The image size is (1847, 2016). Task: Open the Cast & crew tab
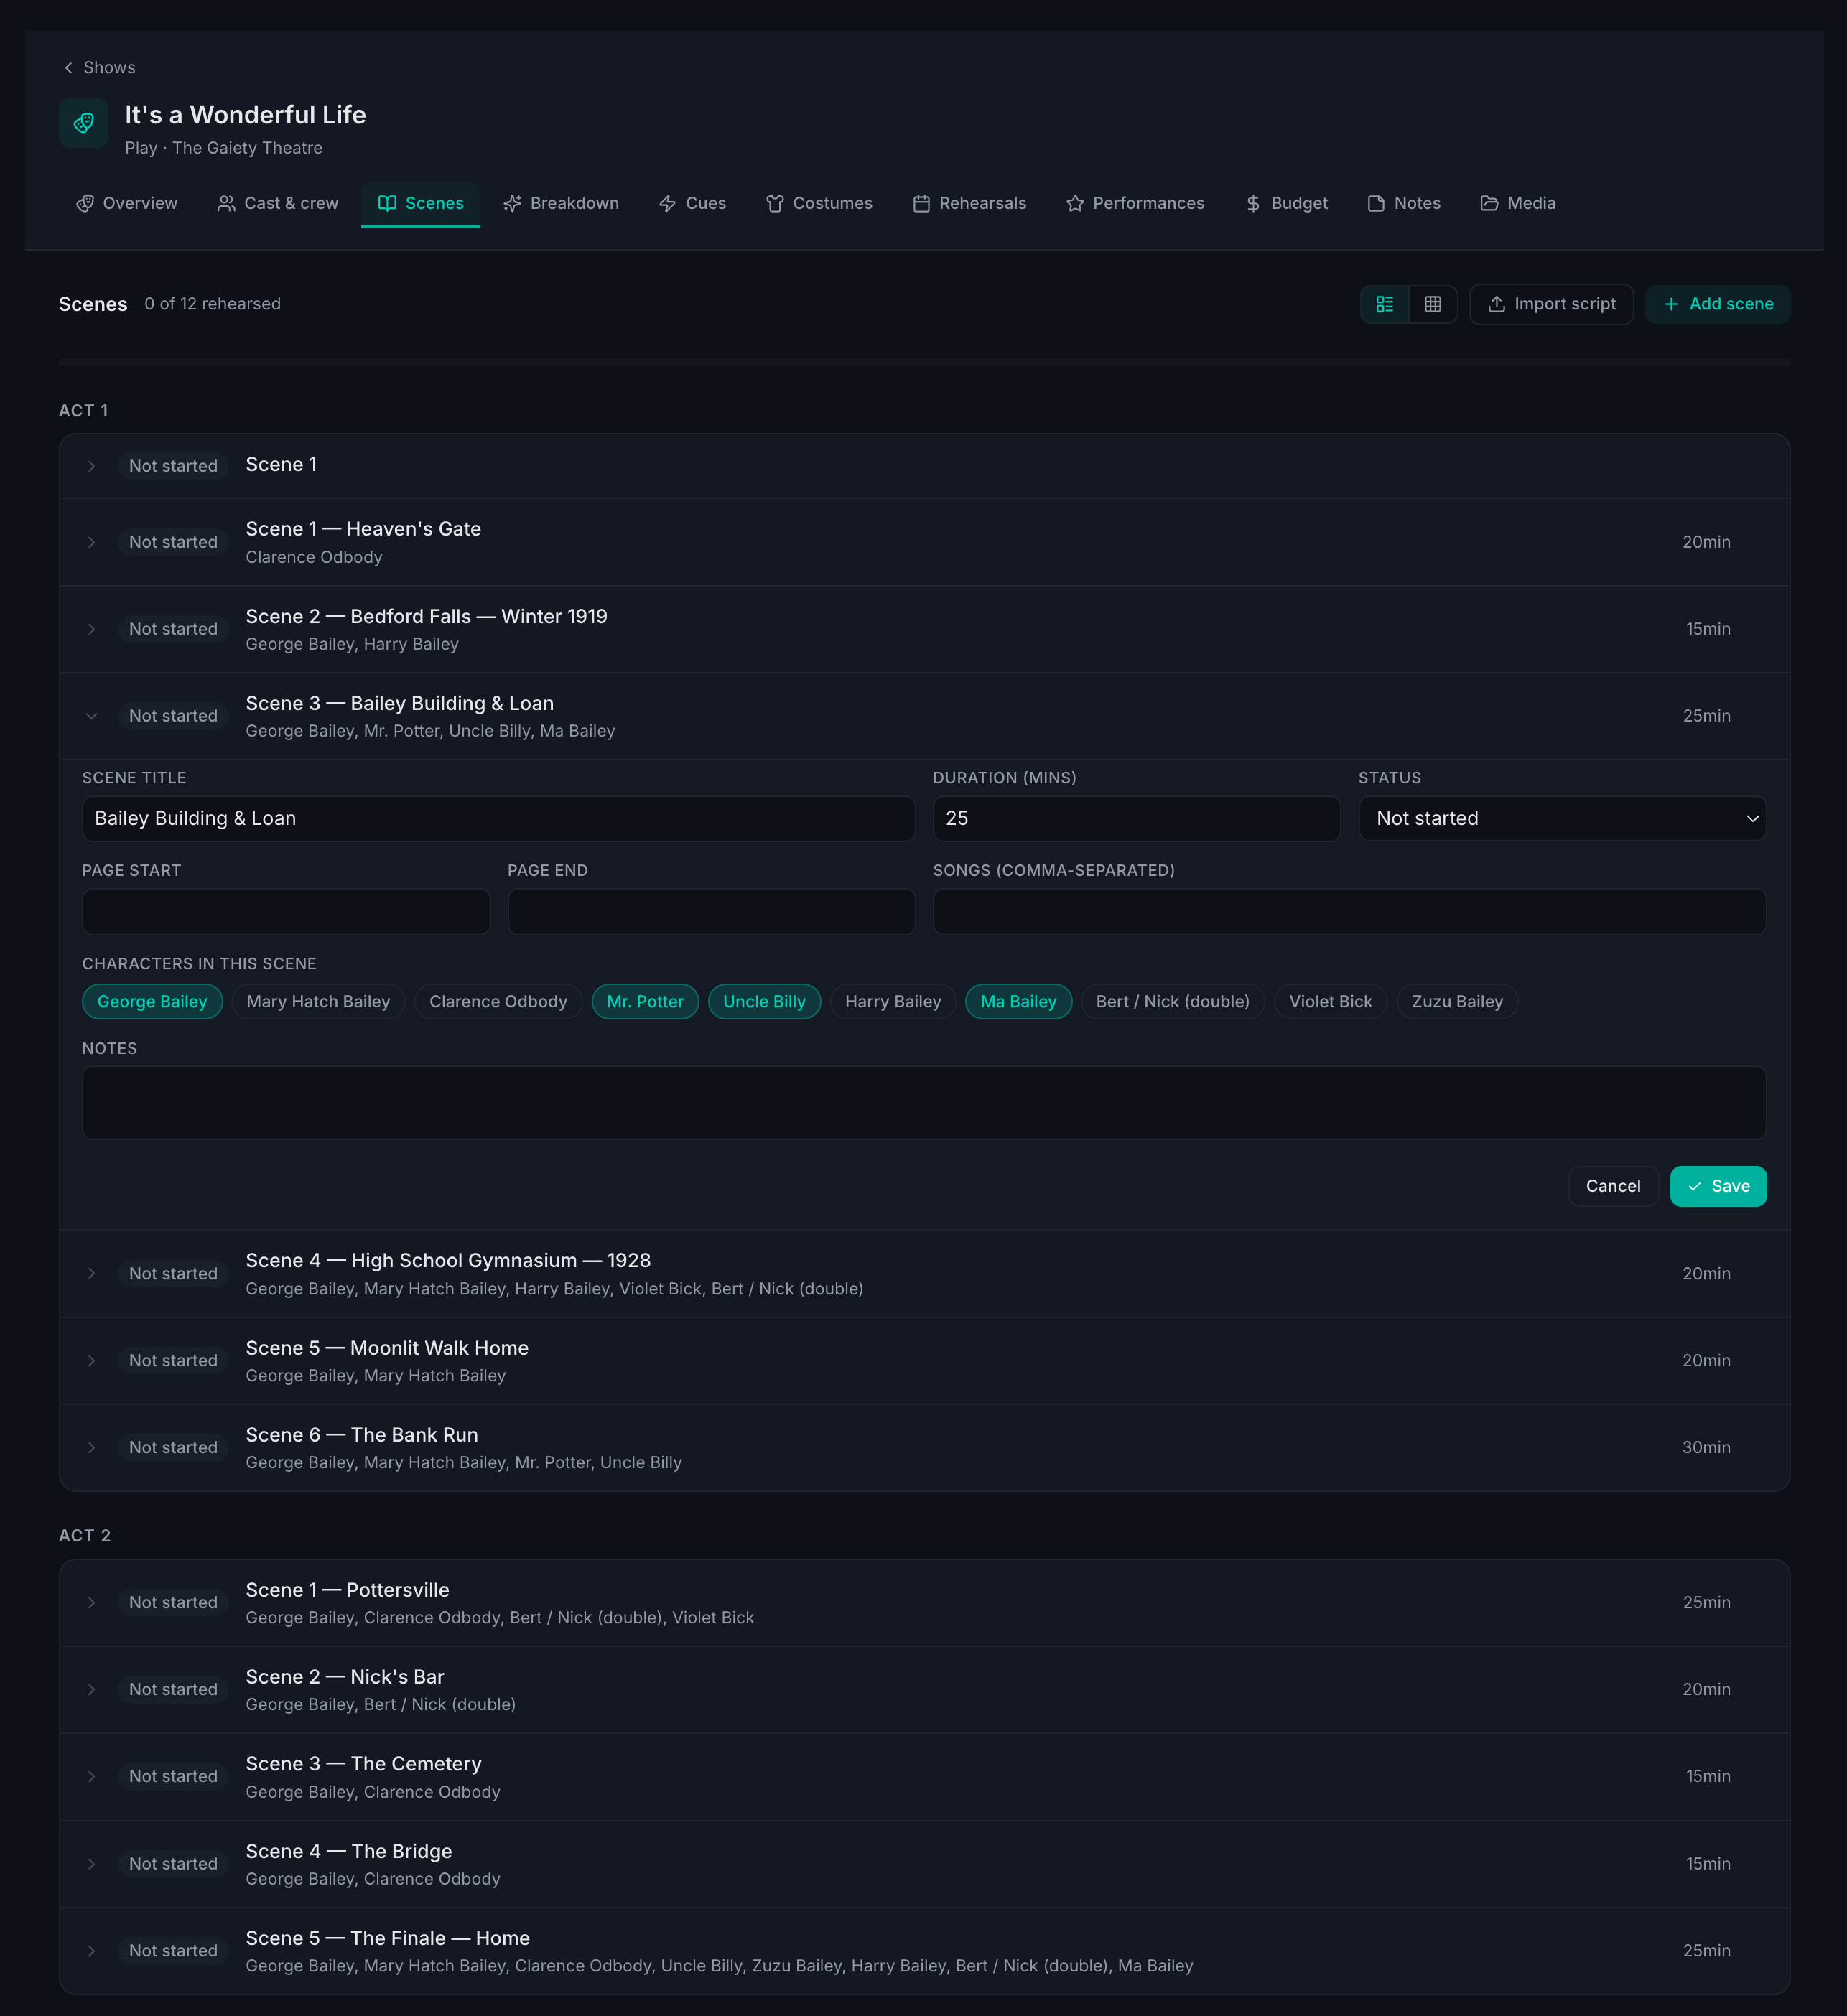(x=278, y=203)
